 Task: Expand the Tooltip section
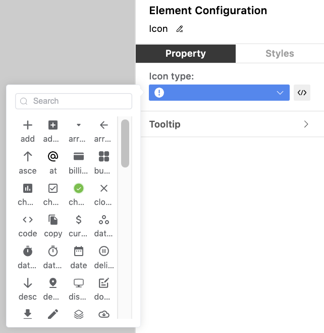coord(230,124)
